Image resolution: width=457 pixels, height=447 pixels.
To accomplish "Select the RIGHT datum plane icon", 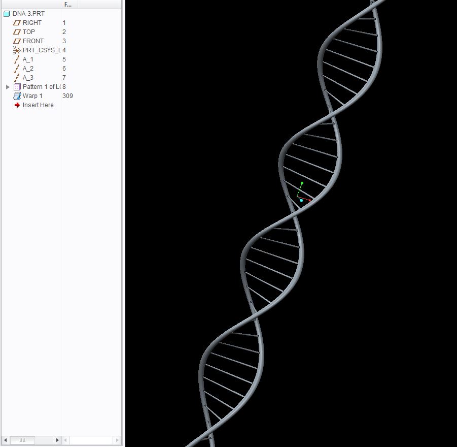I will click(x=17, y=22).
